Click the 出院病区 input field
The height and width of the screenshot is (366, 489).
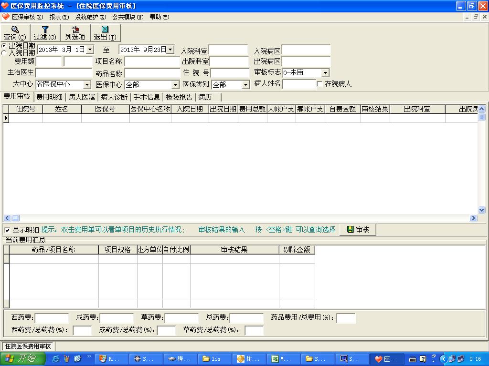(x=306, y=61)
